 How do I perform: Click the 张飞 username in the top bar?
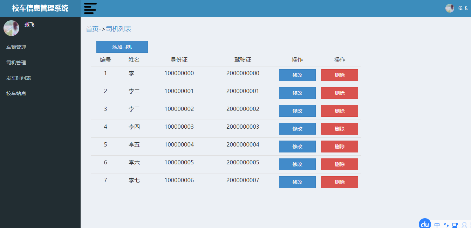[x=462, y=8]
